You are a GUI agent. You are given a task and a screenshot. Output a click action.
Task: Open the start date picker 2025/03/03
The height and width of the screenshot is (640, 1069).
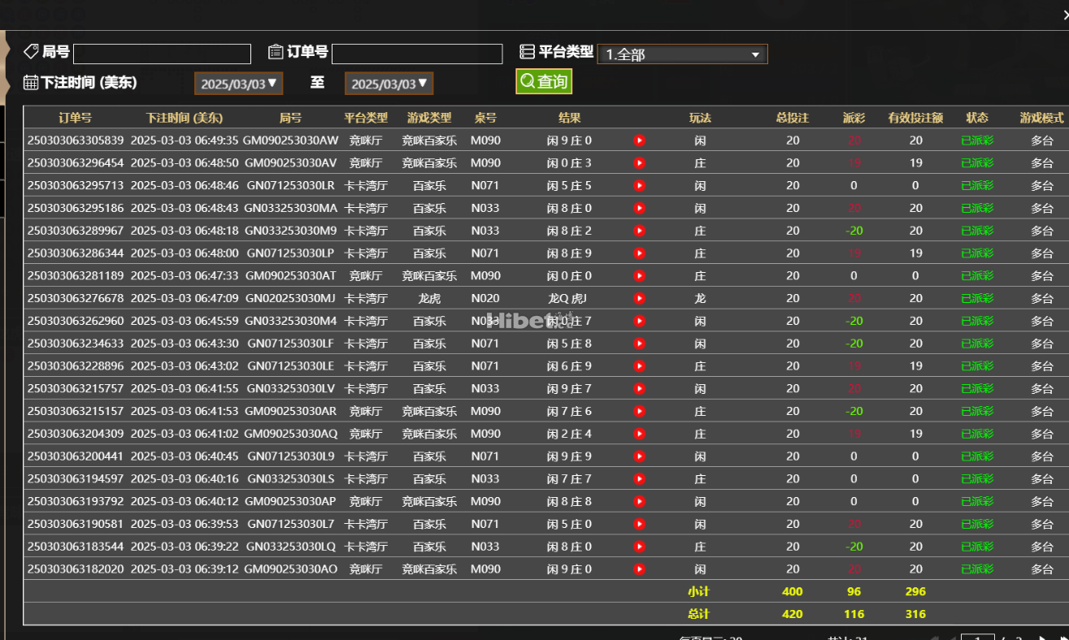[x=238, y=84]
